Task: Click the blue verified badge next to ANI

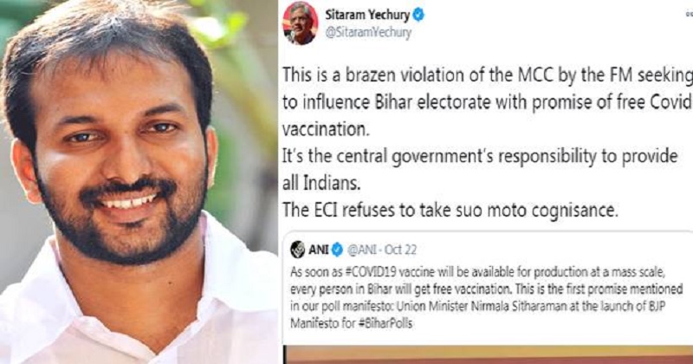Action: click(337, 250)
